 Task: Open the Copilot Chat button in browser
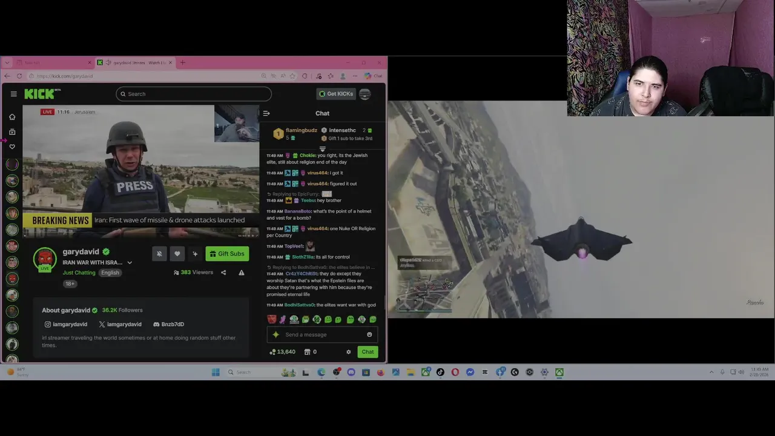point(374,76)
